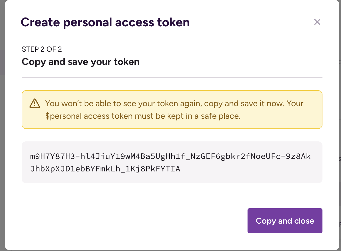Viewport: 341px width, 251px height.
Task: Click the "STEP 2 OF 2" label
Action: (x=42, y=49)
